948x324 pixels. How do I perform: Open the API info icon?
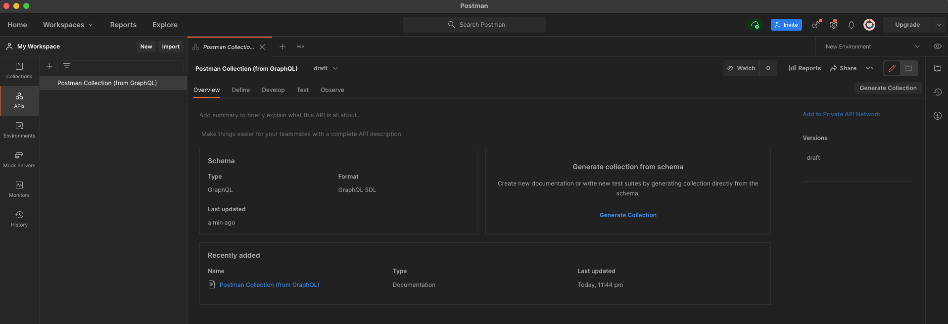(938, 116)
